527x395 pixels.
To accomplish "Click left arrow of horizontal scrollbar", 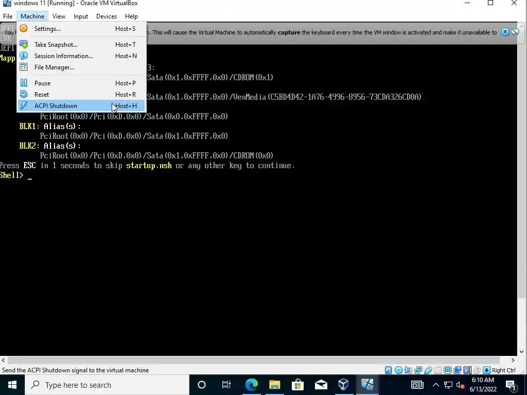I will click(3, 360).
